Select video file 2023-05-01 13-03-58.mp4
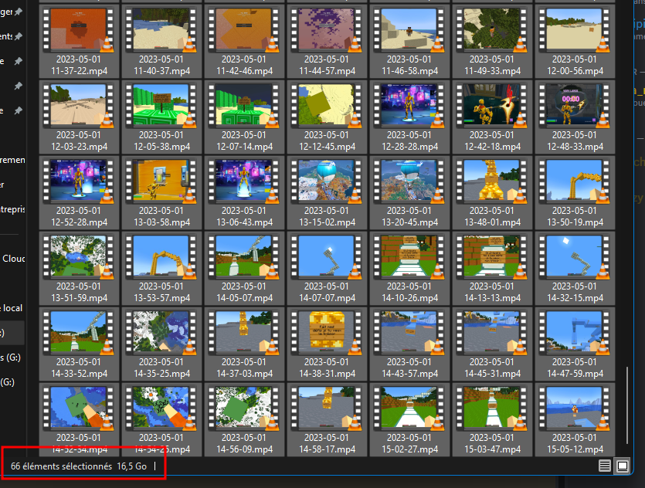The width and height of the screenshot is (645, 488). coord(161,192)
